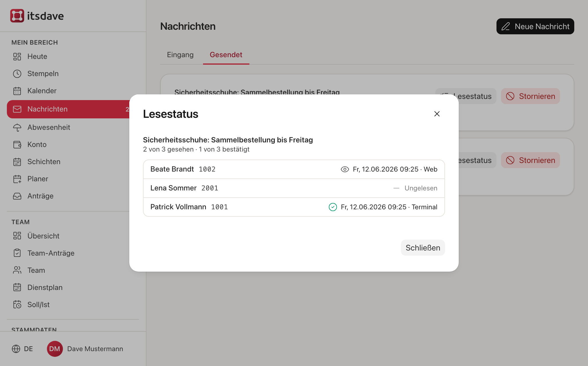Click the globe language icon
588x366 pixels.
click(x=16, y=349)
